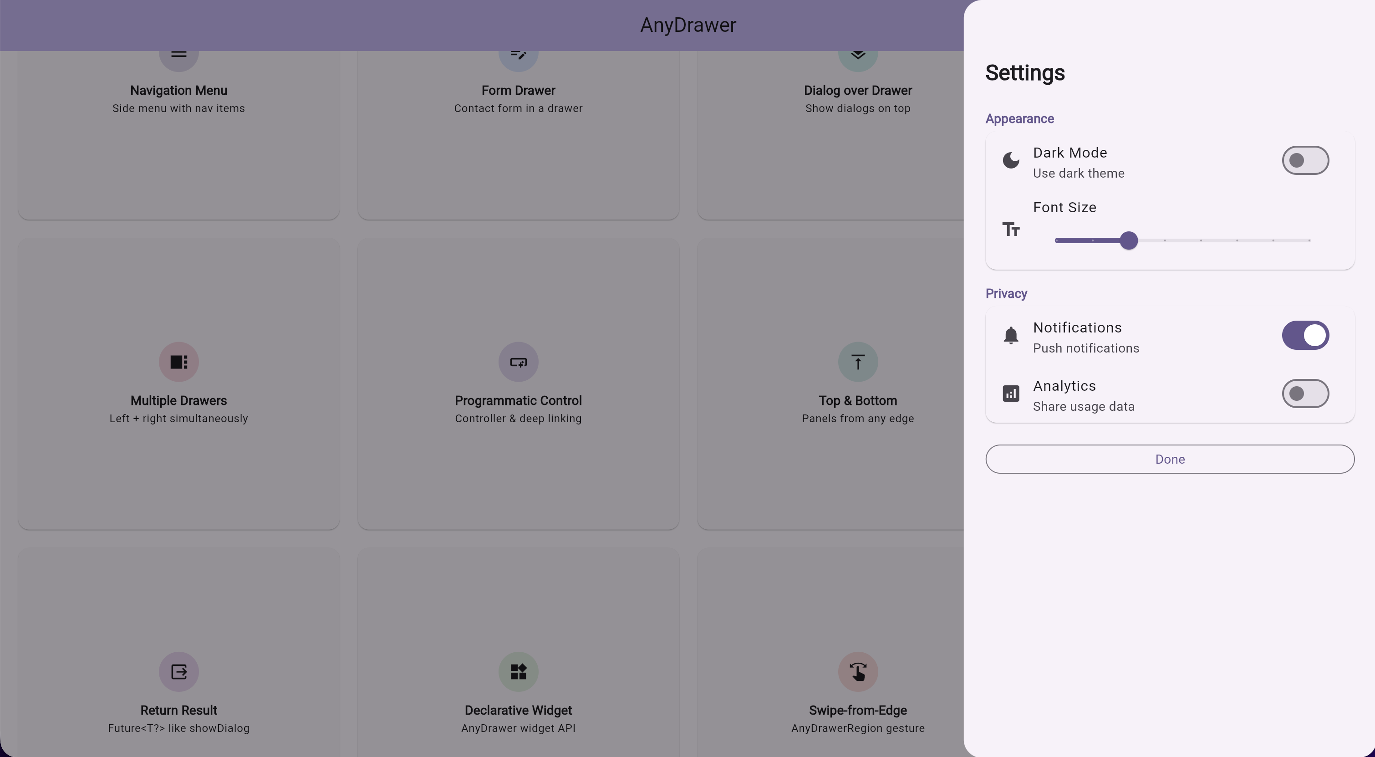Image resolution: width=1375 pixels, height=757 pixels.
Task: Click the Font Size text icon
Action: 1010,229
